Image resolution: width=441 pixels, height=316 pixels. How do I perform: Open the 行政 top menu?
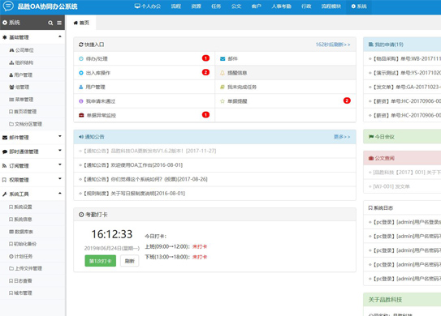[x=306, y=6]
